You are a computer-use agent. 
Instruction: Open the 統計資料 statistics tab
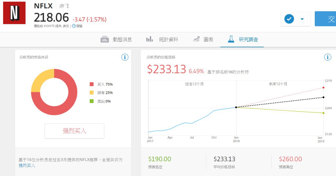(162, 39)
